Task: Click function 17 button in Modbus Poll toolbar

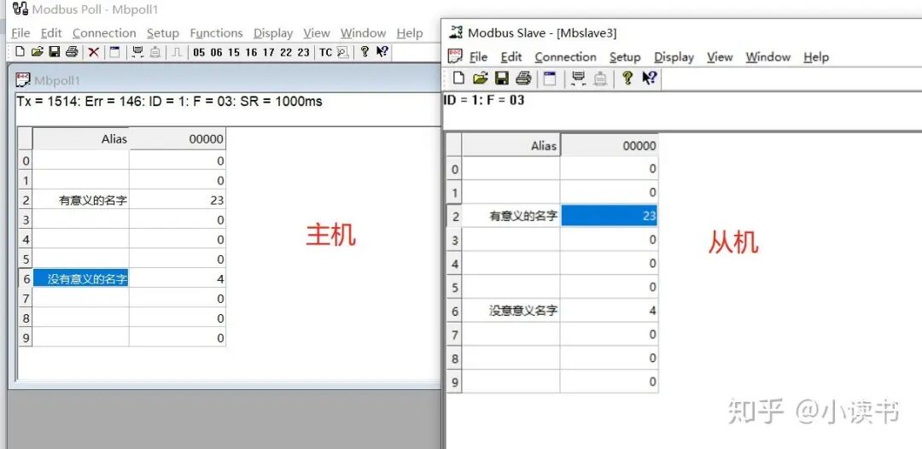Action: (269, 52)
